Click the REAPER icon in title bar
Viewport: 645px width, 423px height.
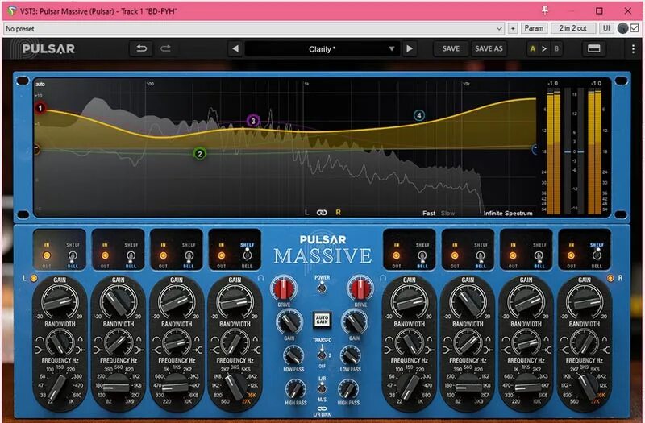(12, 10)
